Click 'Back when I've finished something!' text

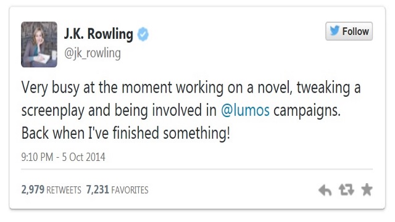[x=126, y=133]
